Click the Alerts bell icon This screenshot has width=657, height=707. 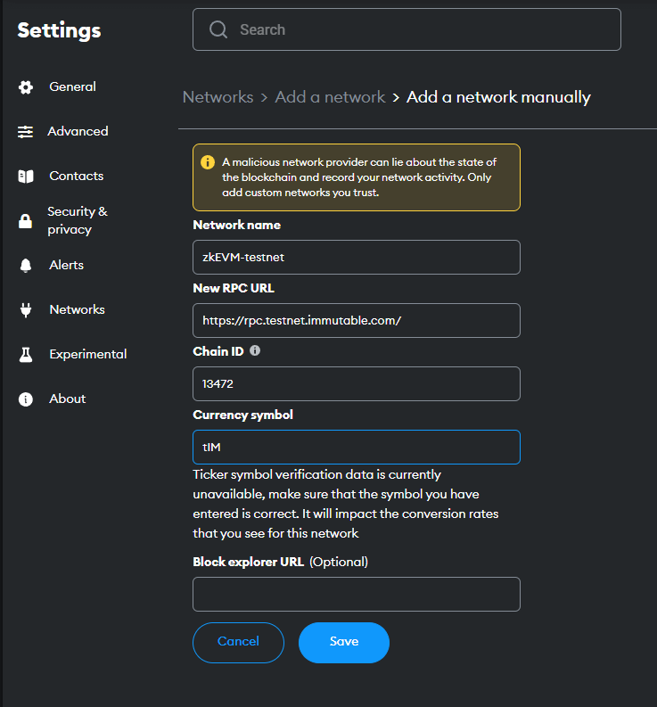(26, 266)
